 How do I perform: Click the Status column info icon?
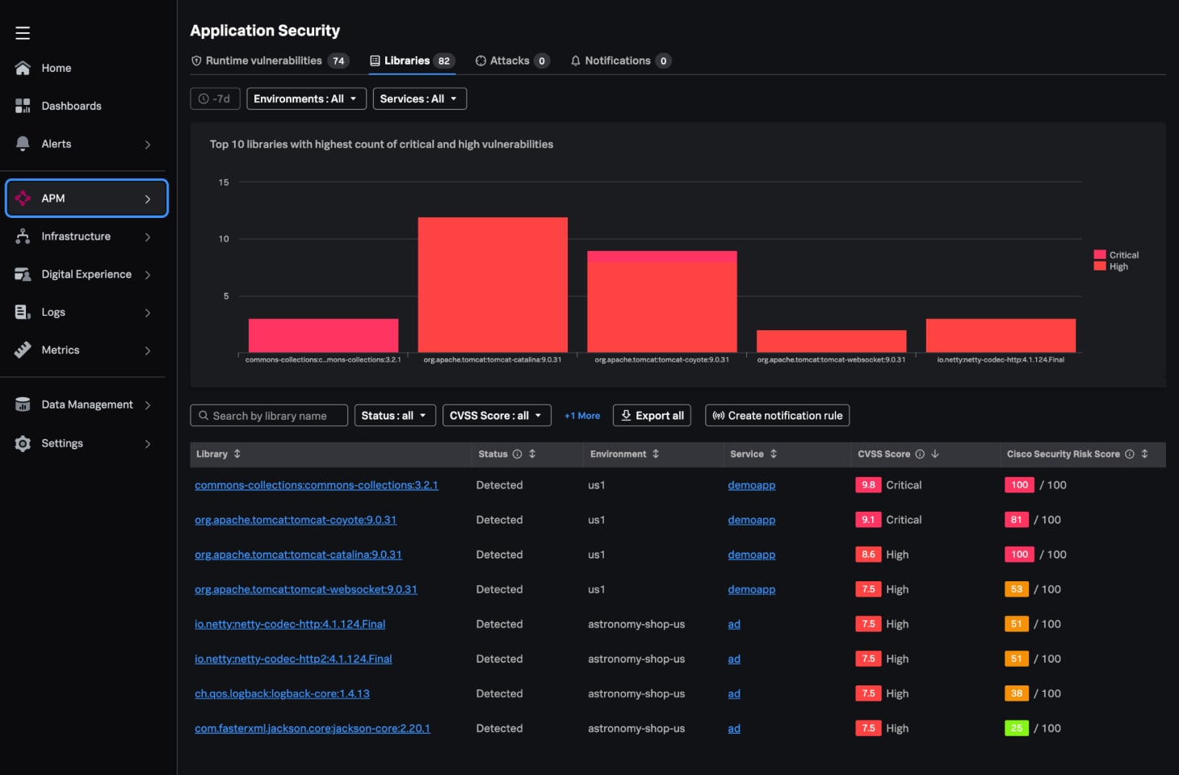[x=517, y=454]
